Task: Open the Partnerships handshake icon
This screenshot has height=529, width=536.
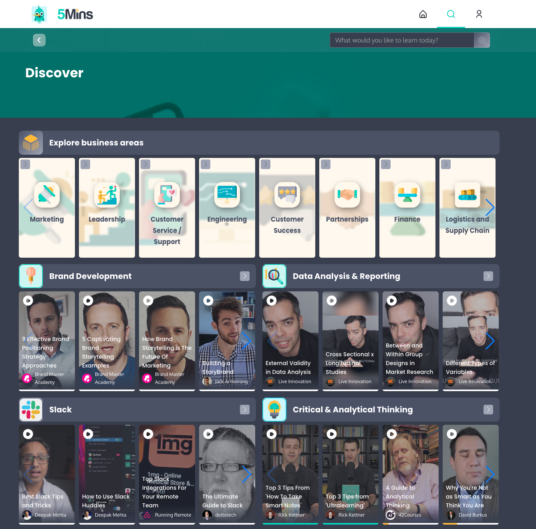Action: 347,195
